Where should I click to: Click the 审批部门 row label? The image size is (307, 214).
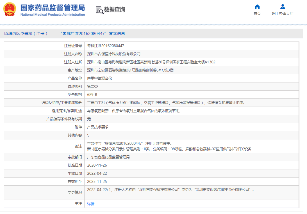[x=75, y=157]
